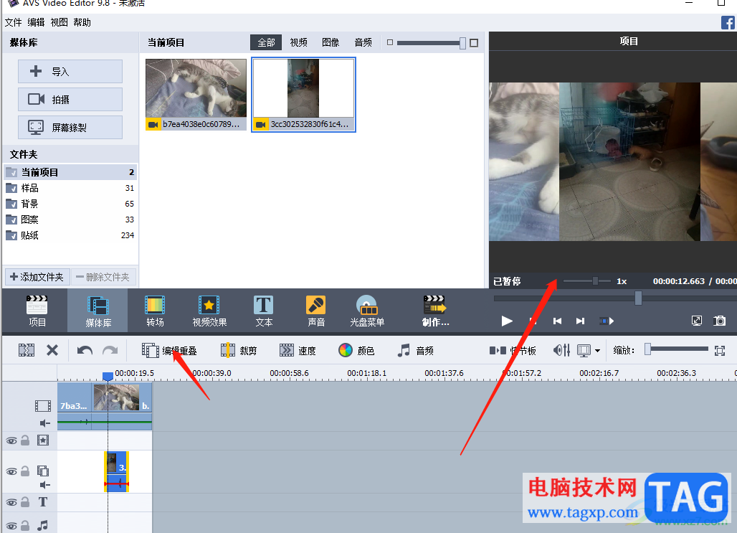Open the Facebook icon
Screen dimensions: 737x533
pyautogui.click(x=728, y=22)
